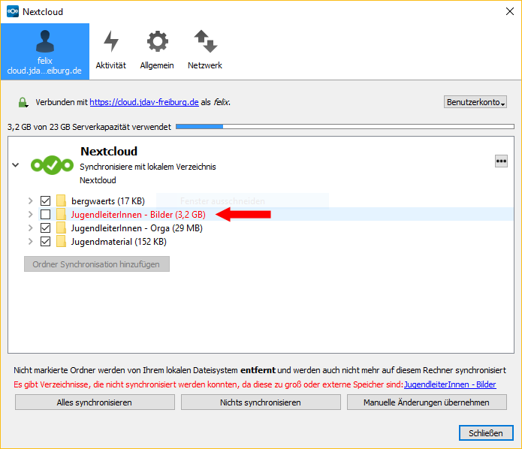
Task: Click Ordner Synchronisation hinzufügen button
Action: tap(97, 264)
